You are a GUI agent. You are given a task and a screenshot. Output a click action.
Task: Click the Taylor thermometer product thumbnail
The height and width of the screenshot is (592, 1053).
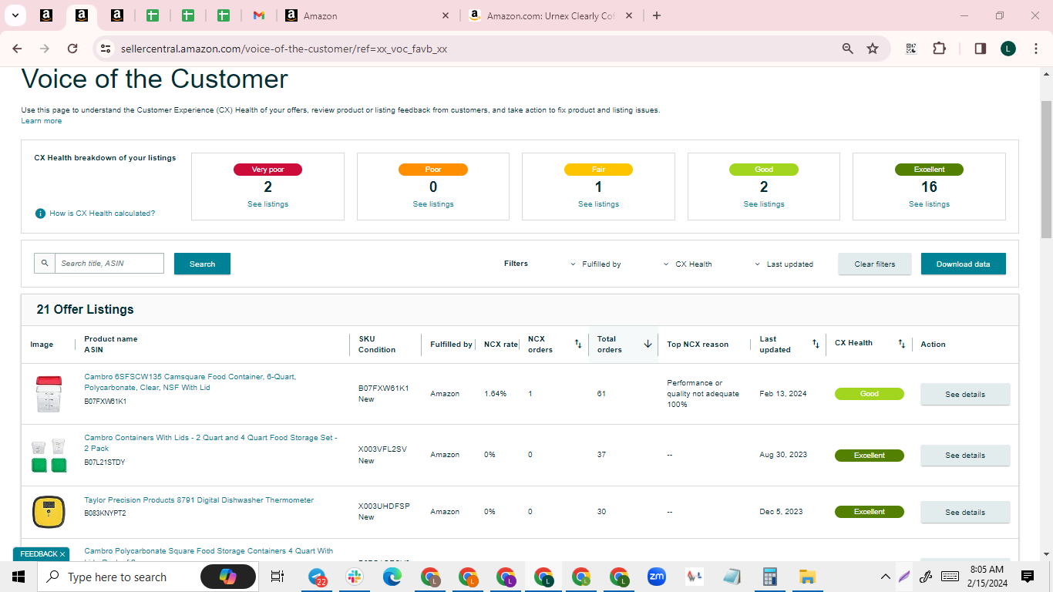coord(48,512)
